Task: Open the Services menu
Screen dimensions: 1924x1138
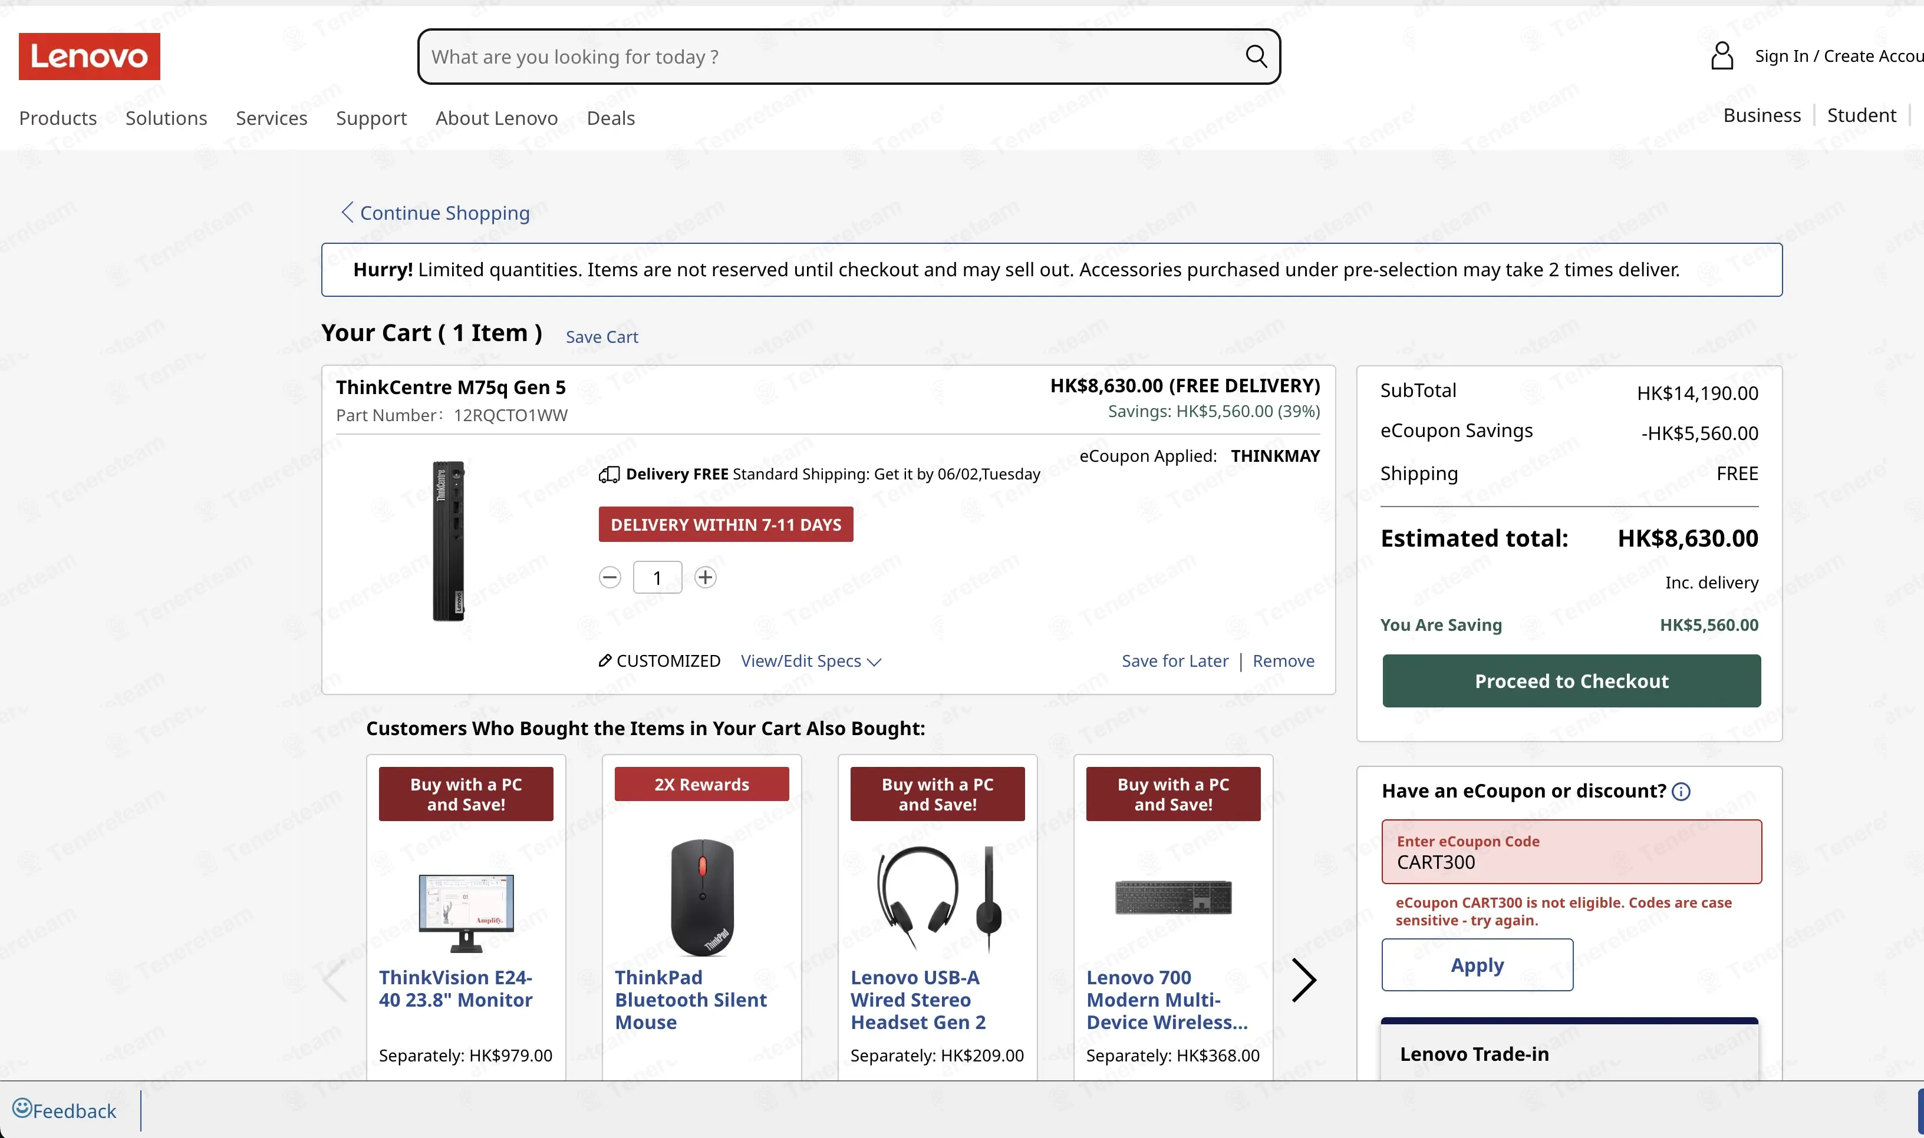Action: click(271, 118)
